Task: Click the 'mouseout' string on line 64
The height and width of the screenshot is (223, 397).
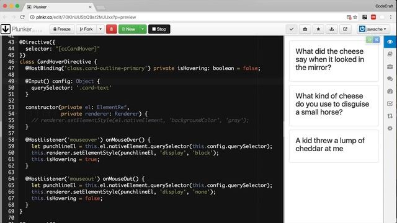Action: [82, 179]
